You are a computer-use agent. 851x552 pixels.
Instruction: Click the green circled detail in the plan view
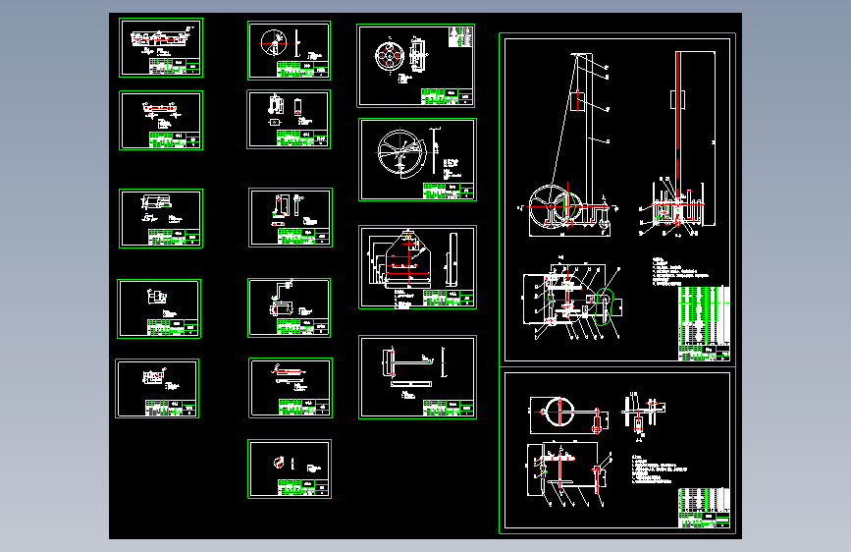(x=605, y=307)
